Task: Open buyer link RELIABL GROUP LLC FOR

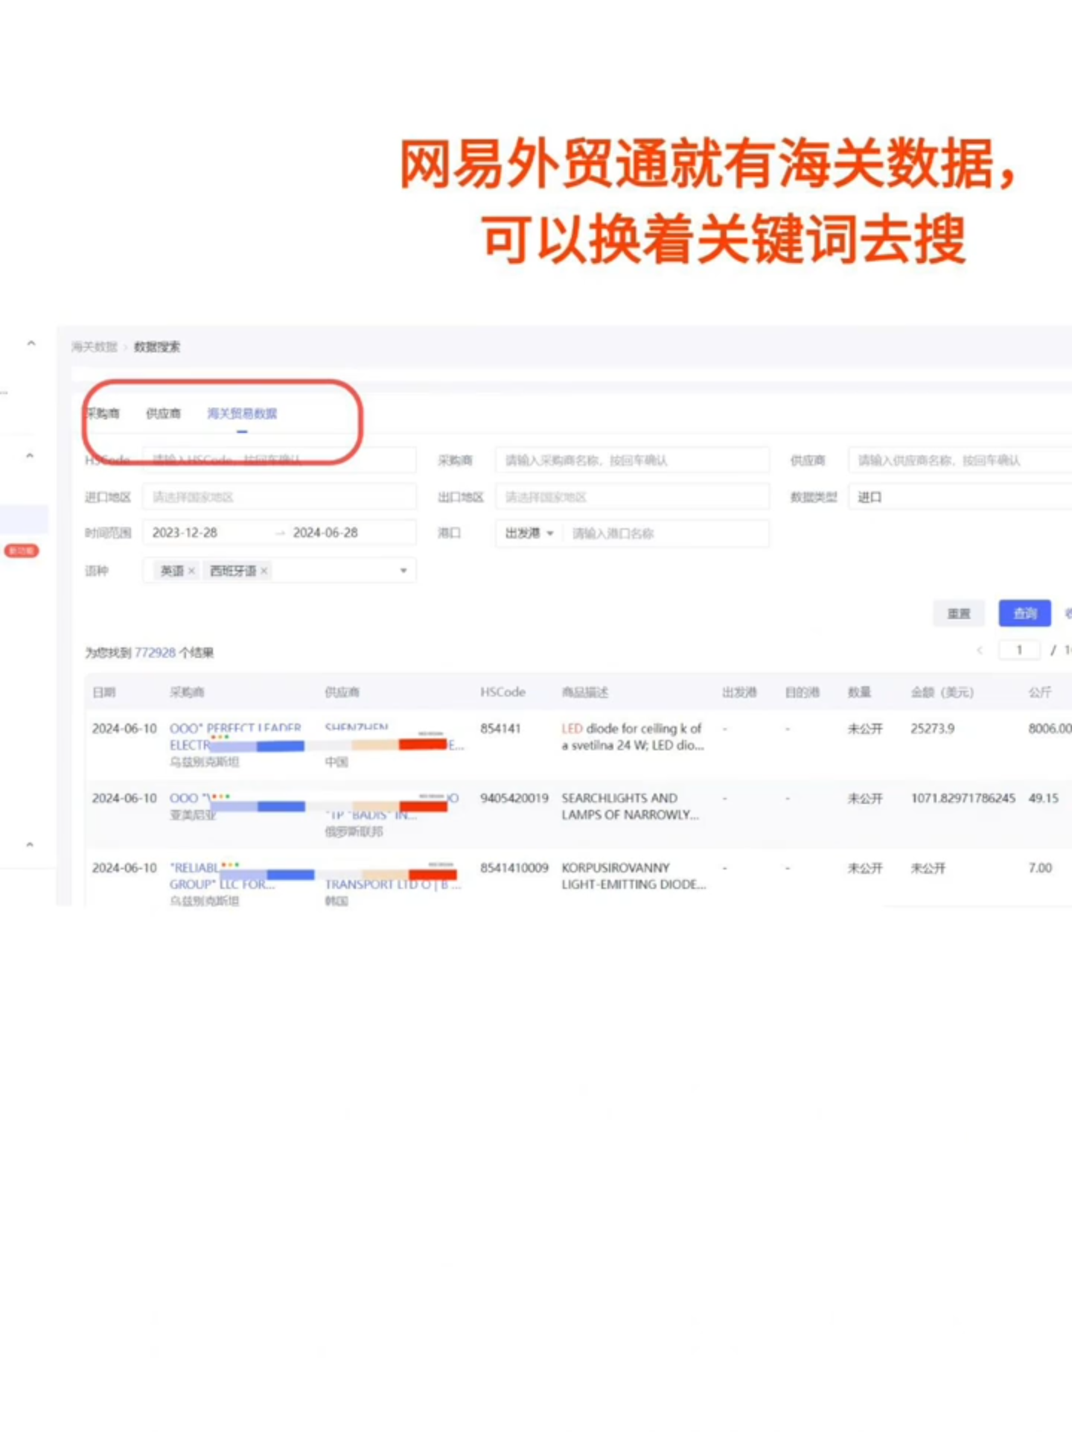Action: point(222,876)
